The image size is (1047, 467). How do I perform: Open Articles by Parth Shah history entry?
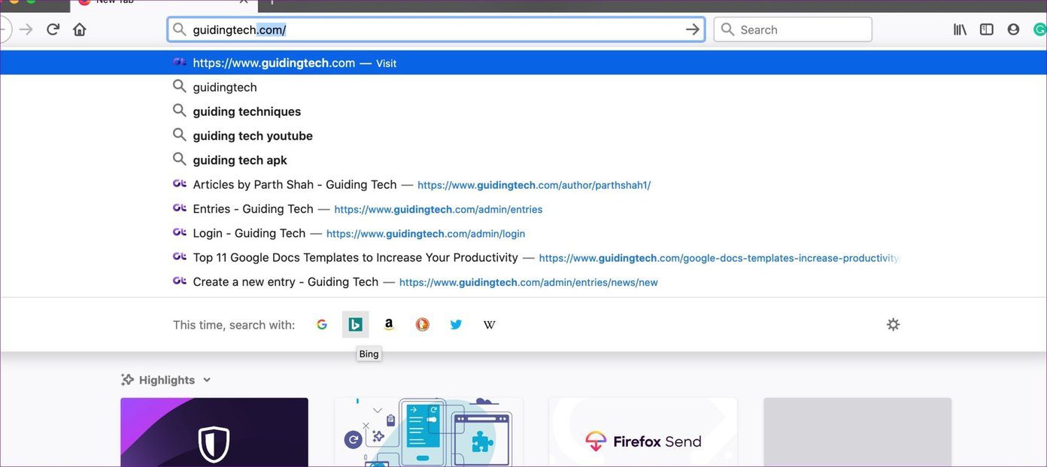[x=523, y=185]
